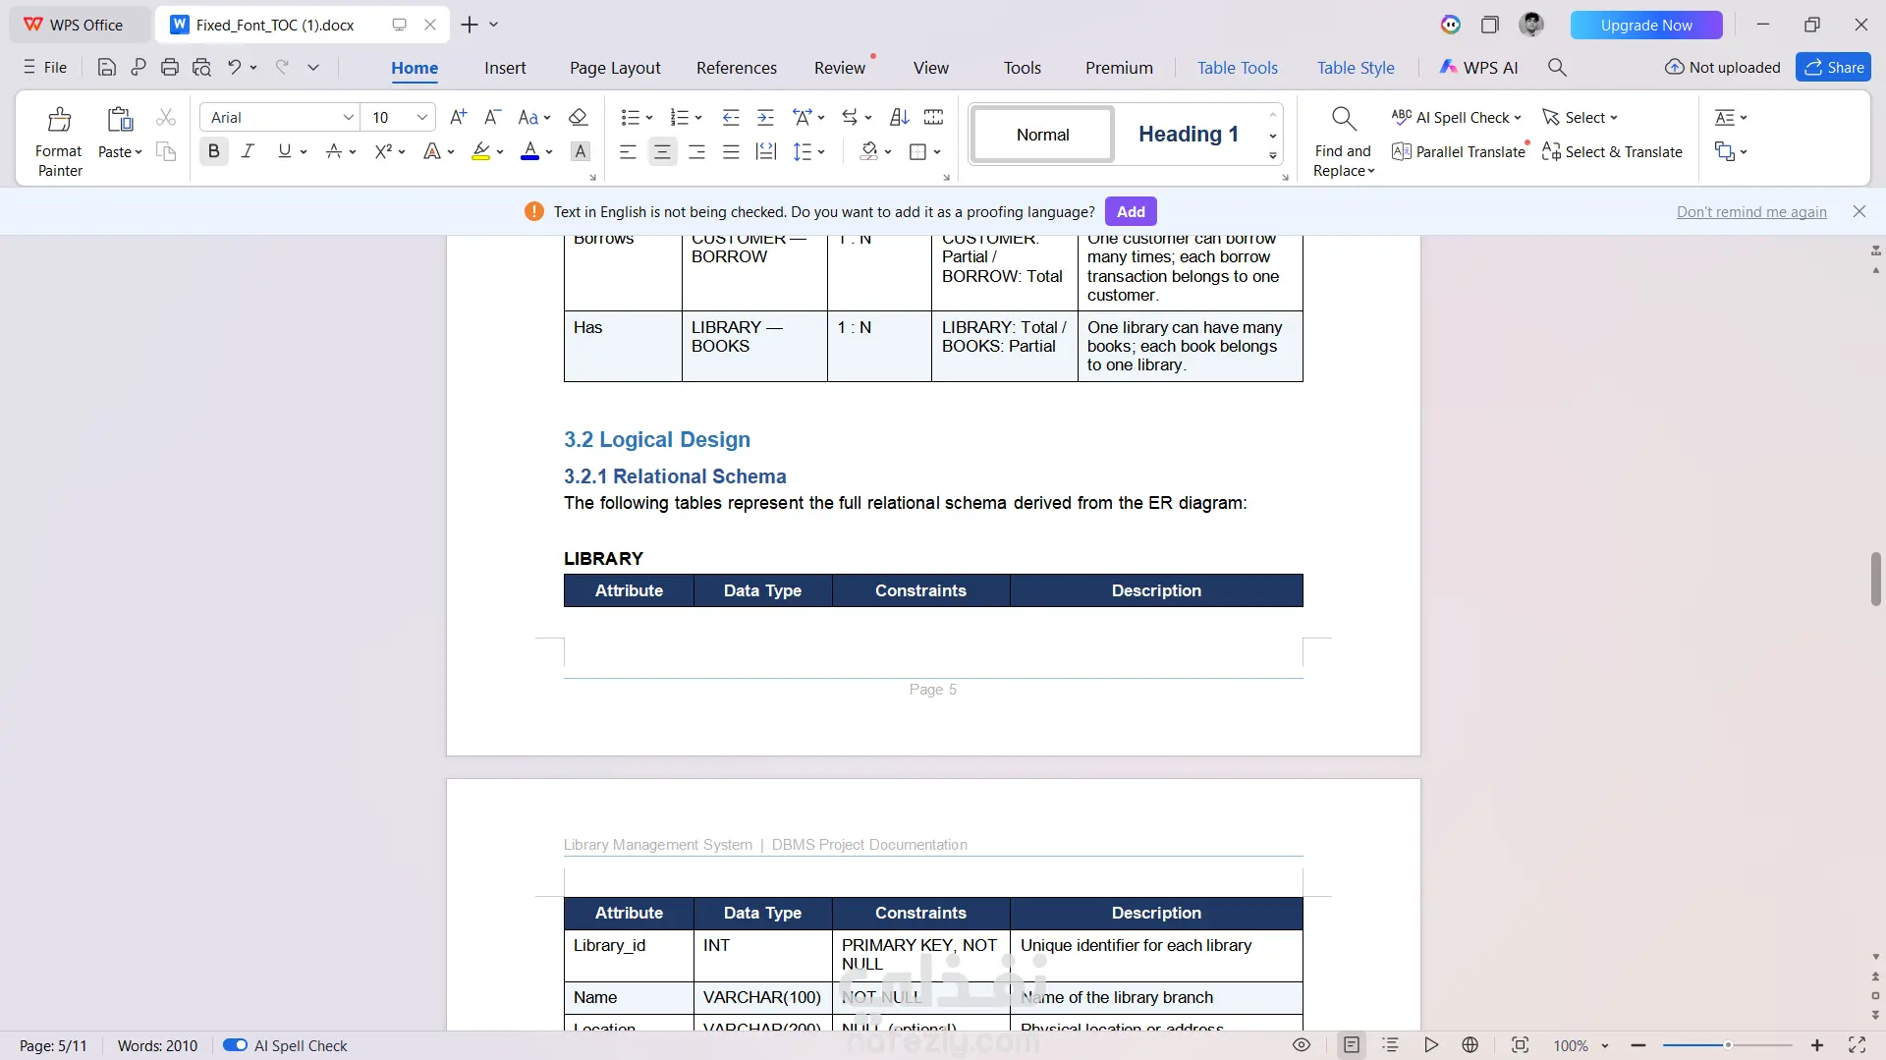Toggle the AI Spell Check switch in status bar
Image resolution: width=1886 pixels, height=1060 pixels.
pyautogui.click(x=235, y=1045)
